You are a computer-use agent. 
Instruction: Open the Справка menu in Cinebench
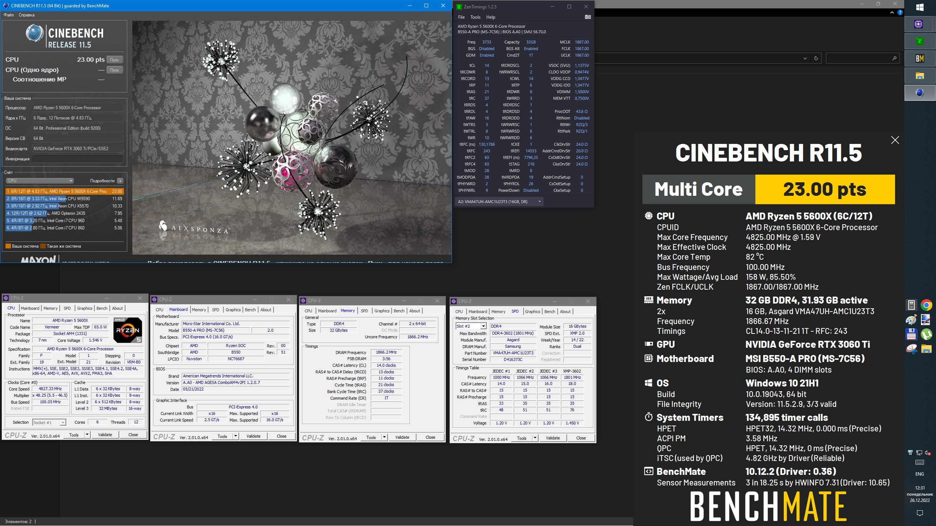[26, 15]
